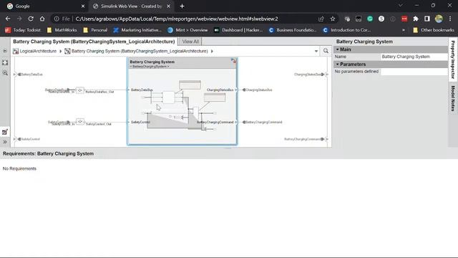Open Business Foundations bookmark
Image resolution: width=458 pixels, height=258 pixels.
[293, 30]
